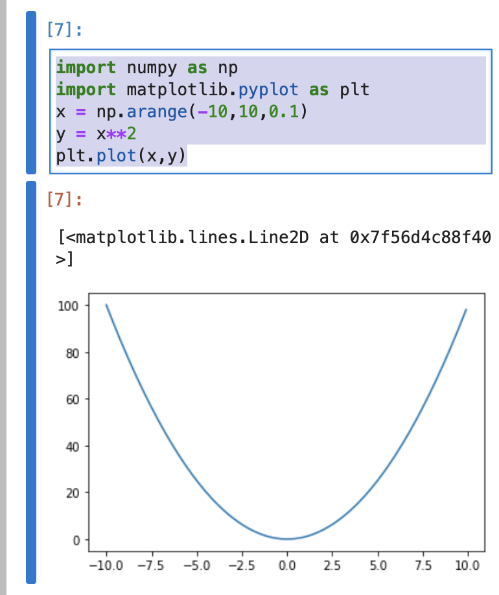The image size is (499, 595).
Task: Click the −10.0 tick label on x-axis
Action: click(105, 565)
